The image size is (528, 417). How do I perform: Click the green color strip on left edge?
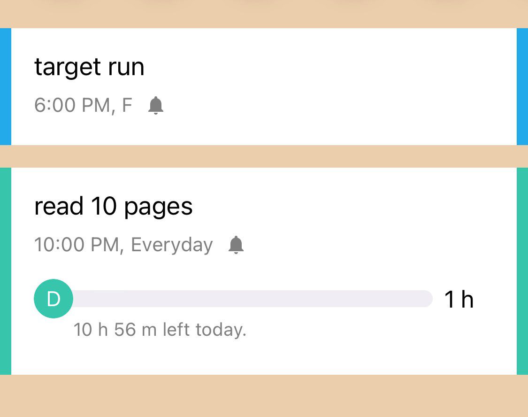point(5,271)
